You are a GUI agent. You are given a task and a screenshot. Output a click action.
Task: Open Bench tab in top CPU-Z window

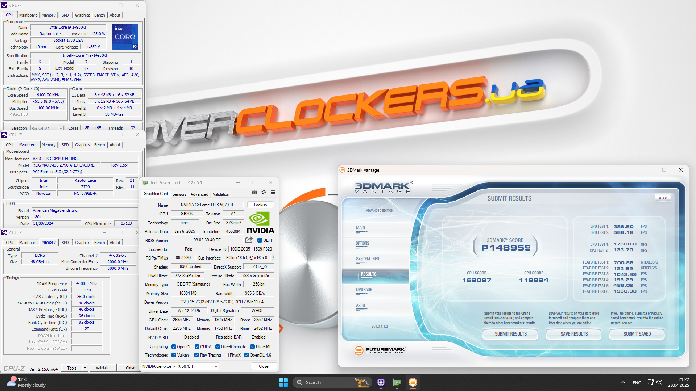[99, 15]
